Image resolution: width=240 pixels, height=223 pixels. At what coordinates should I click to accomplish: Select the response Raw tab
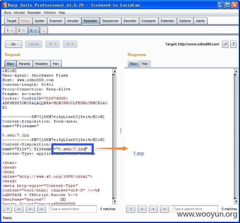tap(133, 64)
